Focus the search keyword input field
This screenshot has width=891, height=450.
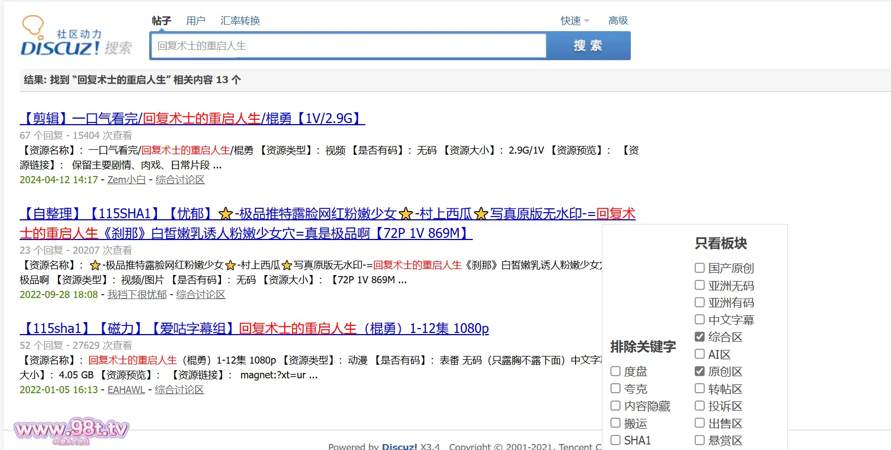tap(349, 46)
